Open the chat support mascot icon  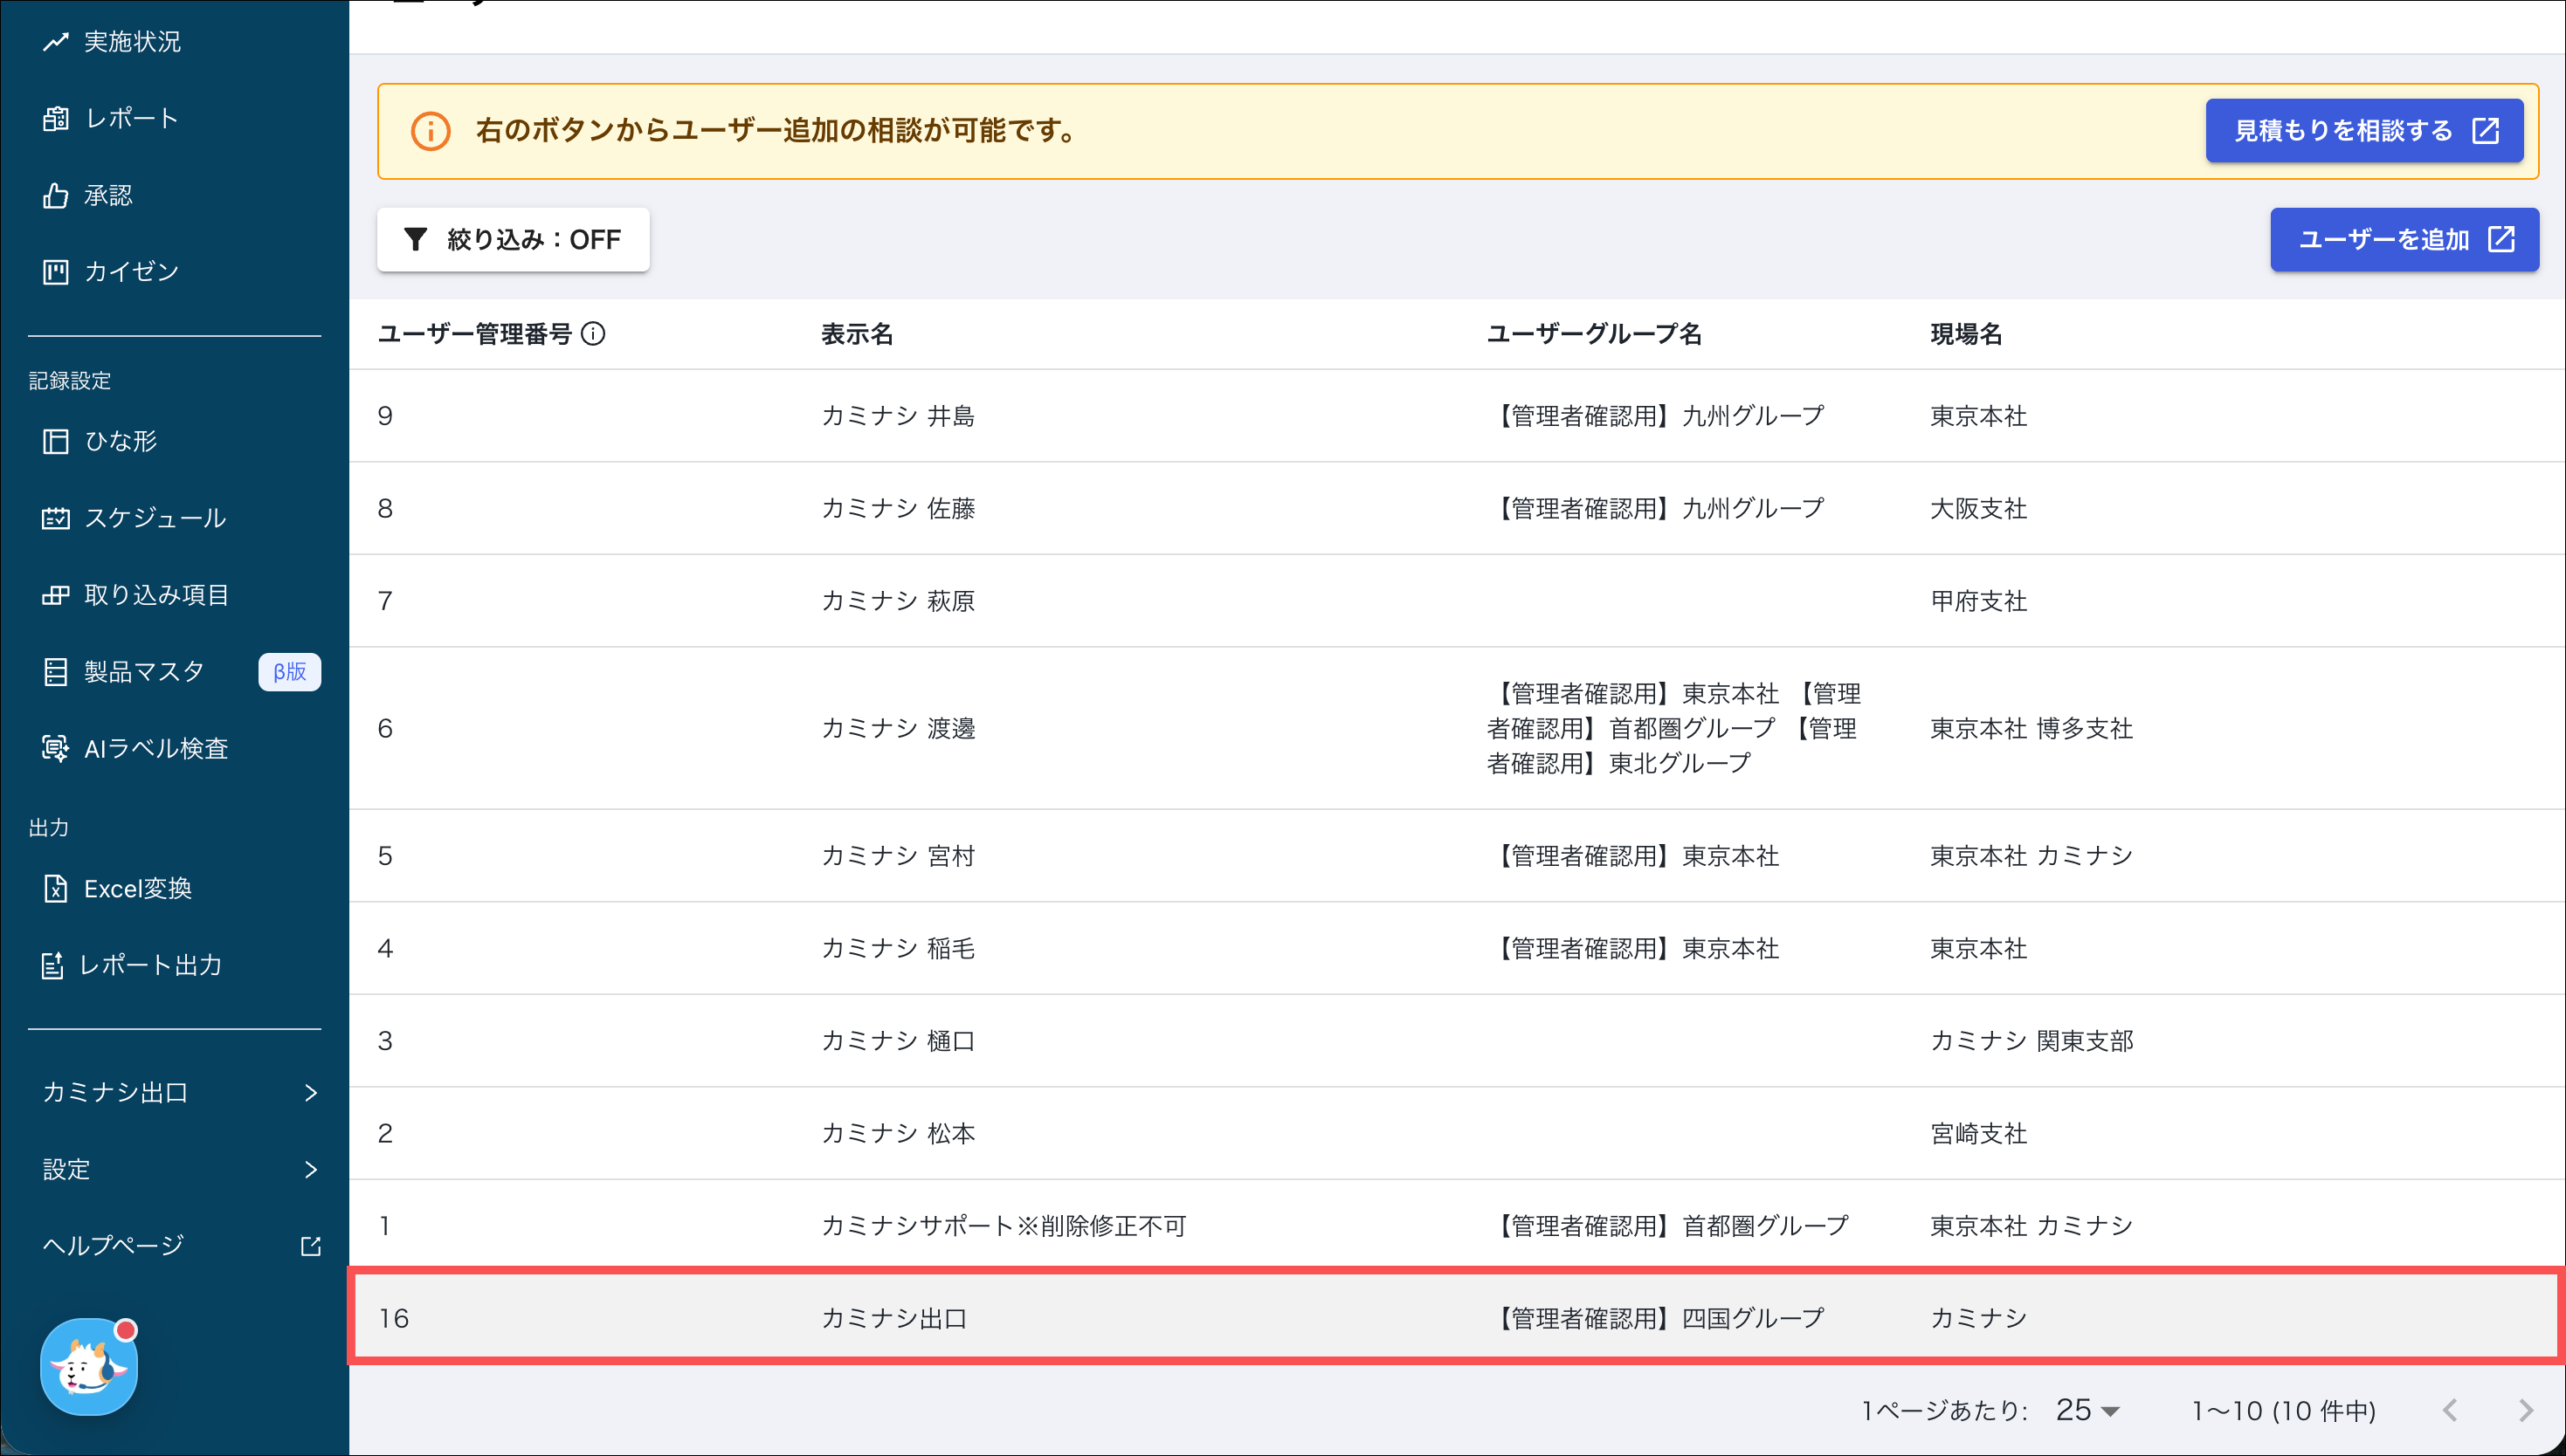89,1366
